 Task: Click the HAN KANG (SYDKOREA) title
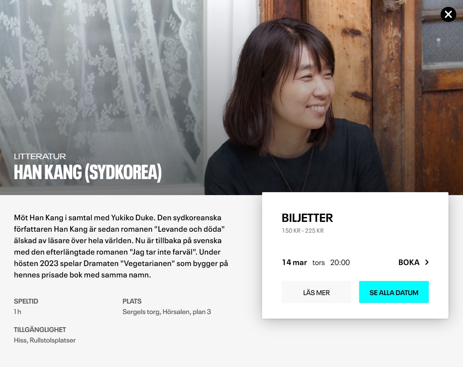pos(88,172)
